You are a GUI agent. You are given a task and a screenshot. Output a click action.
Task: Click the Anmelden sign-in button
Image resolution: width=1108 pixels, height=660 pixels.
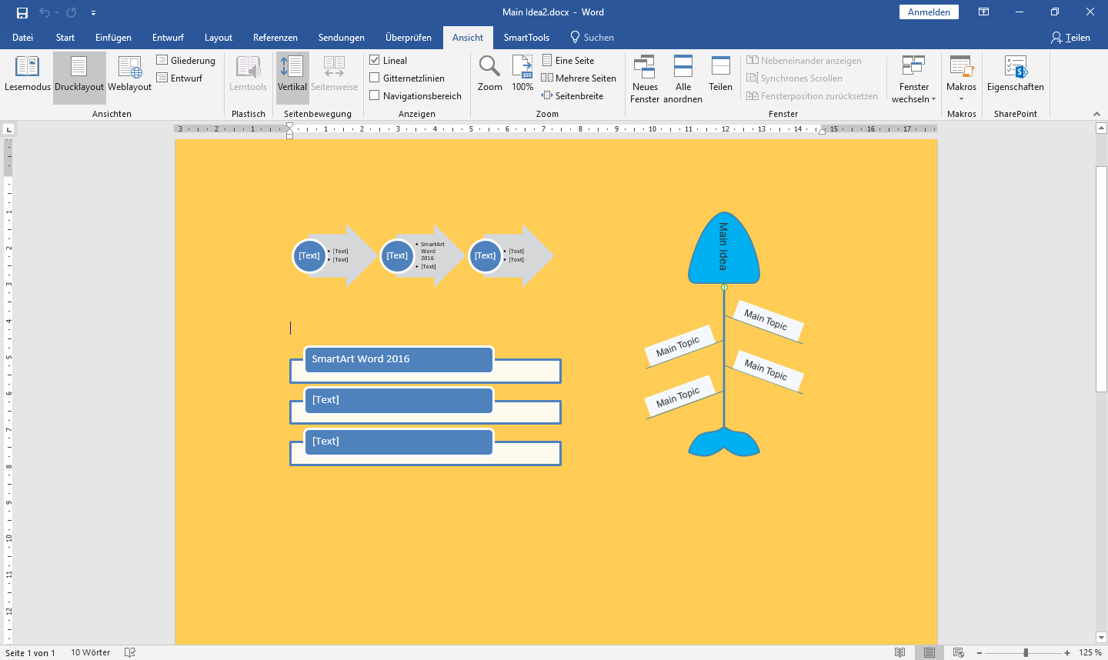tap(929, 12)
